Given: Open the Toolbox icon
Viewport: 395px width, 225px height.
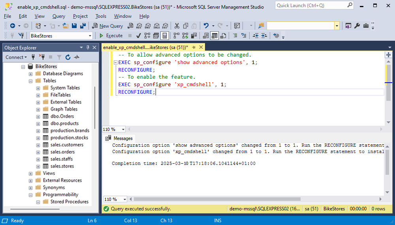Looking at the screenshot, I should point(366,26).
